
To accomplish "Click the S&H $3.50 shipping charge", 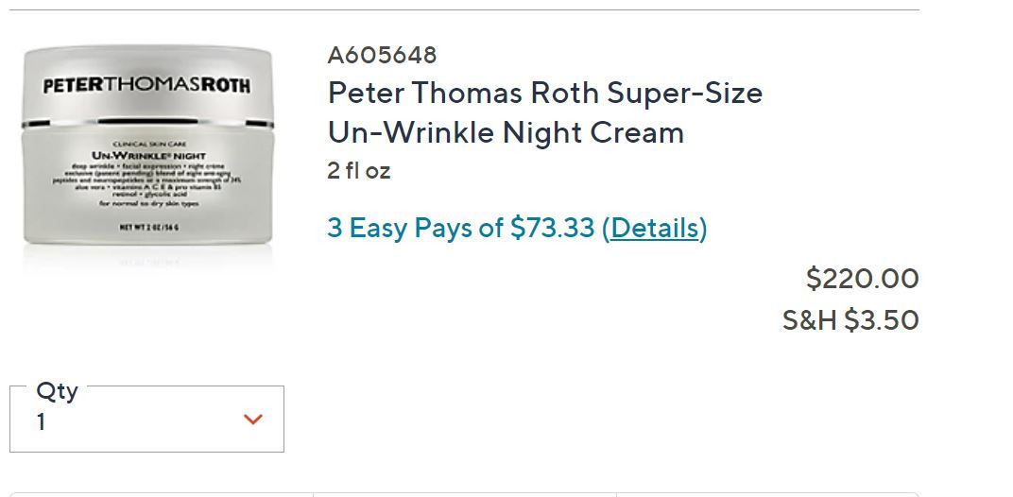I will pyautogui.click(x=850, y=320).
